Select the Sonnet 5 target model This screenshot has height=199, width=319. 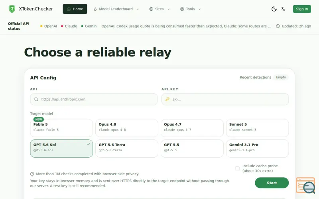(x=257, y=128)
